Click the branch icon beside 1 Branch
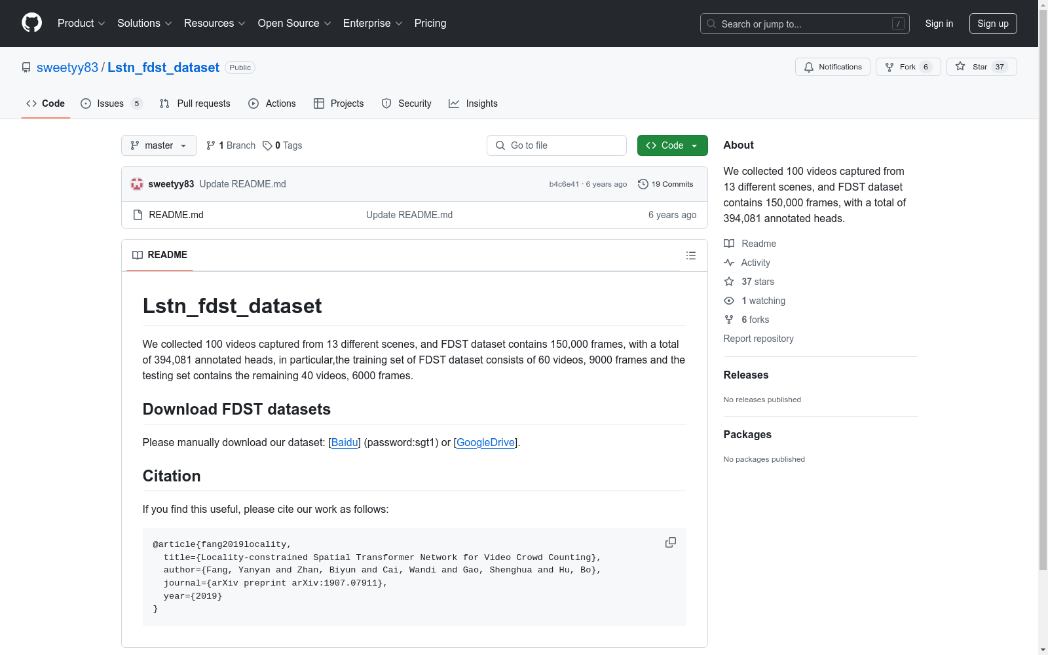The image size is (1048, 655). click(x=211, y=145)
